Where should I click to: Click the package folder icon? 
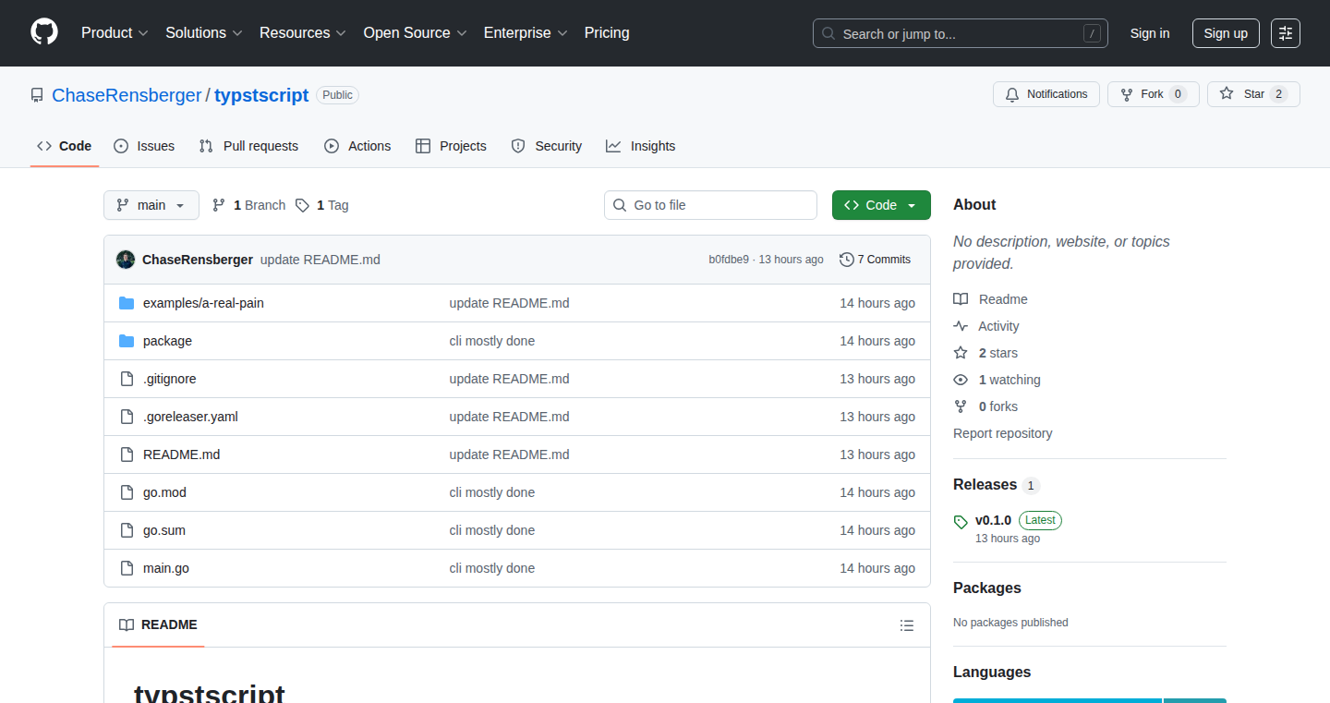[127, 341]
